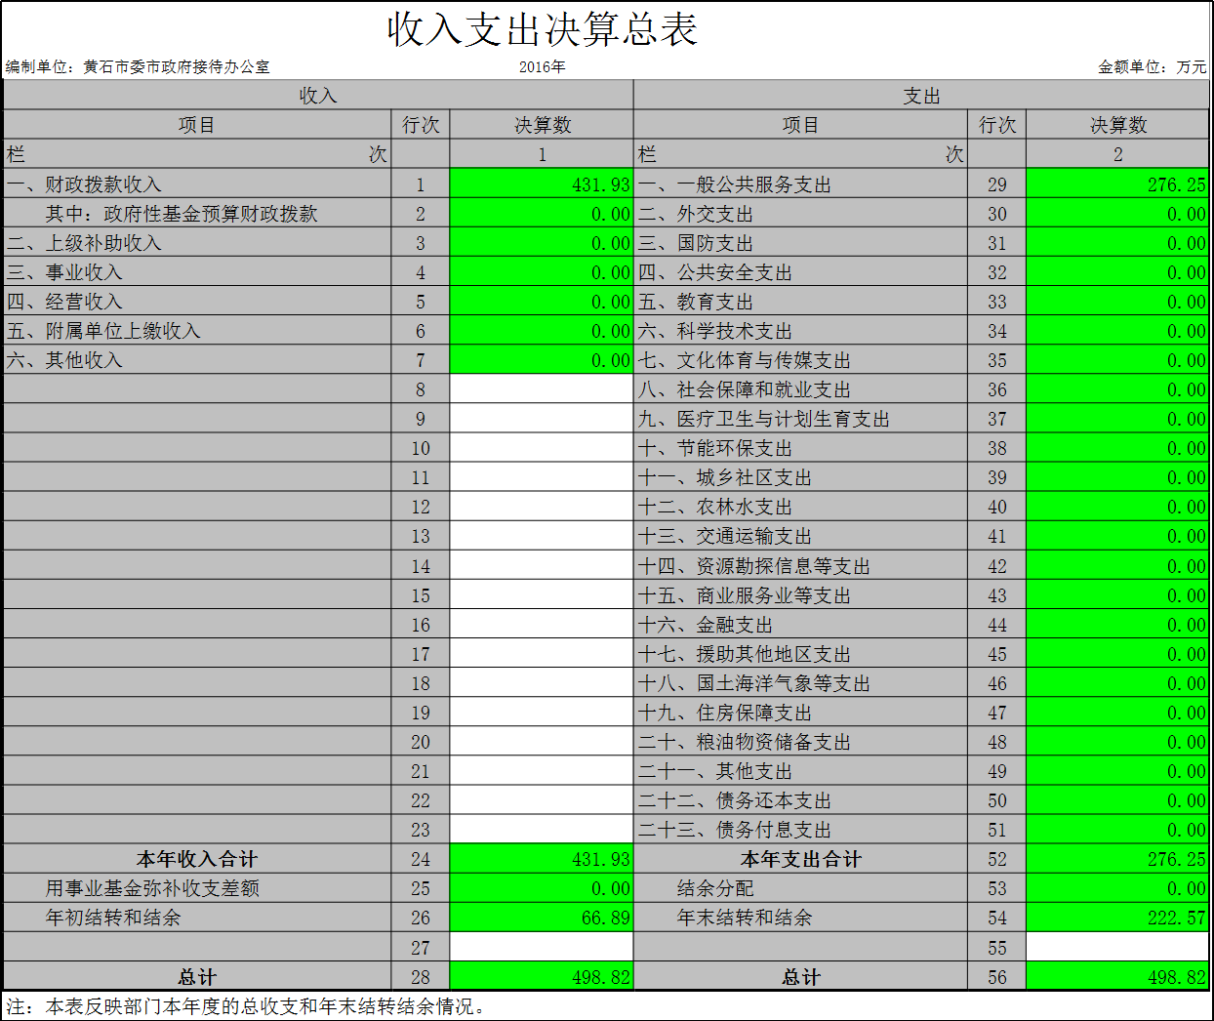The height and width of the screenshot is (1021, 1214).
Task: Click the expenditure 总计 value in row 56
Action: (x=1117, y=976)
